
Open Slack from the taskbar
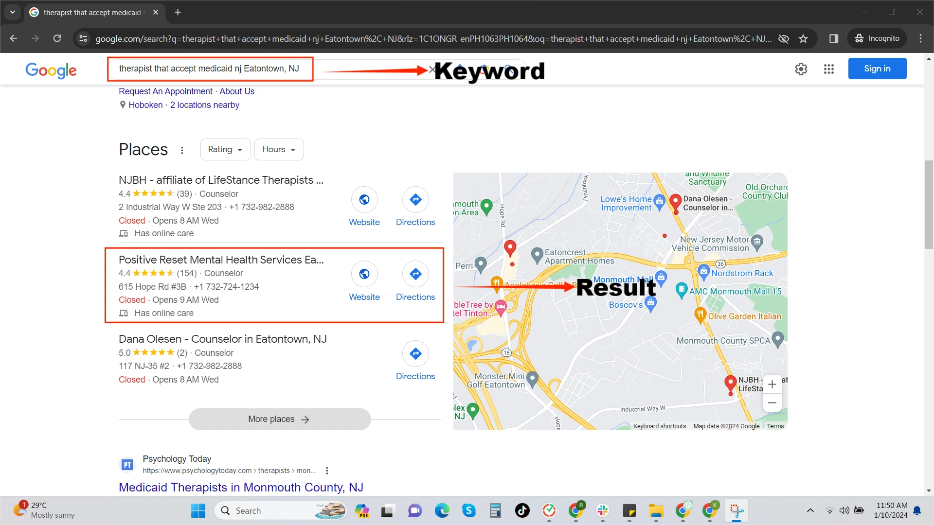(603, 510)
